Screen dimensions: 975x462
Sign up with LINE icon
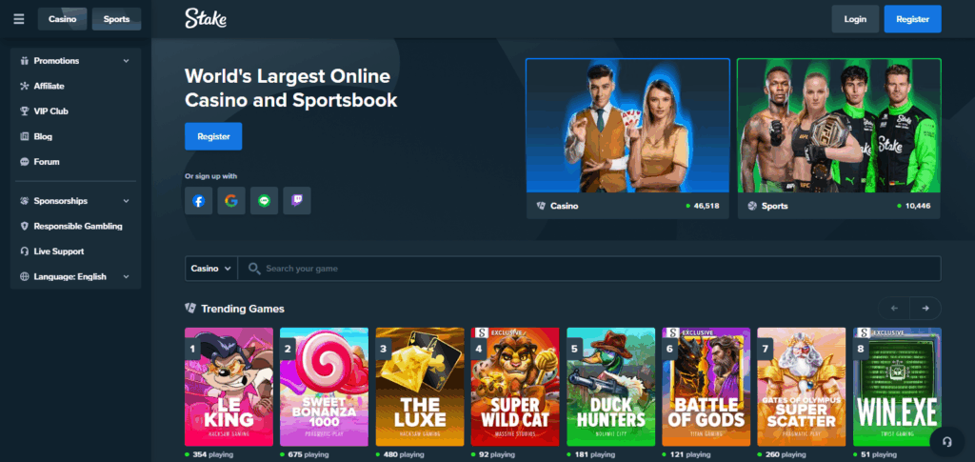[x=265, y=201]
